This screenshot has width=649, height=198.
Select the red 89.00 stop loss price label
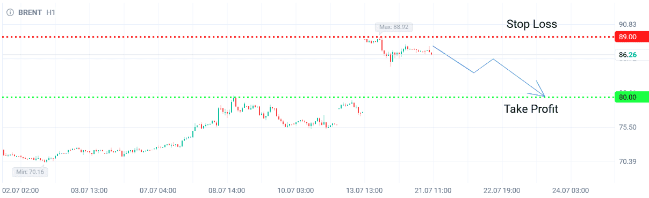[x=628, y=37]
